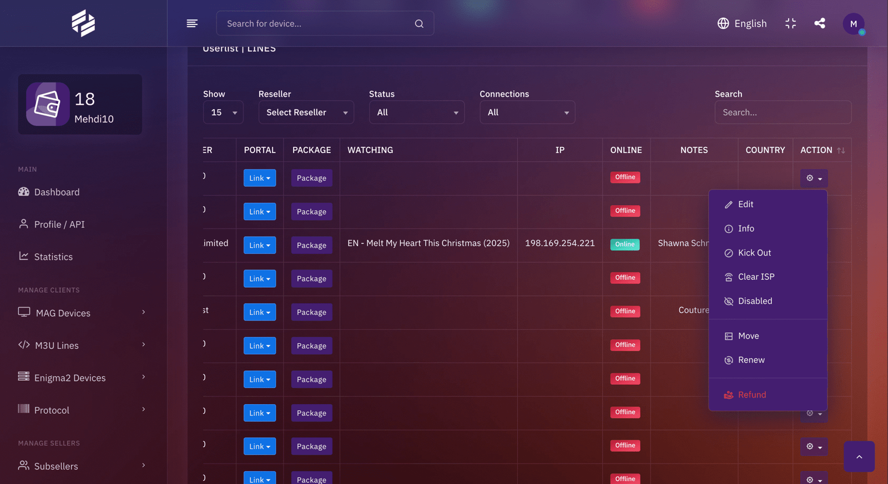Select Move from the action menu
This screenshot has width=888, height=484.
pyautogui.click(x=768, y=336)
